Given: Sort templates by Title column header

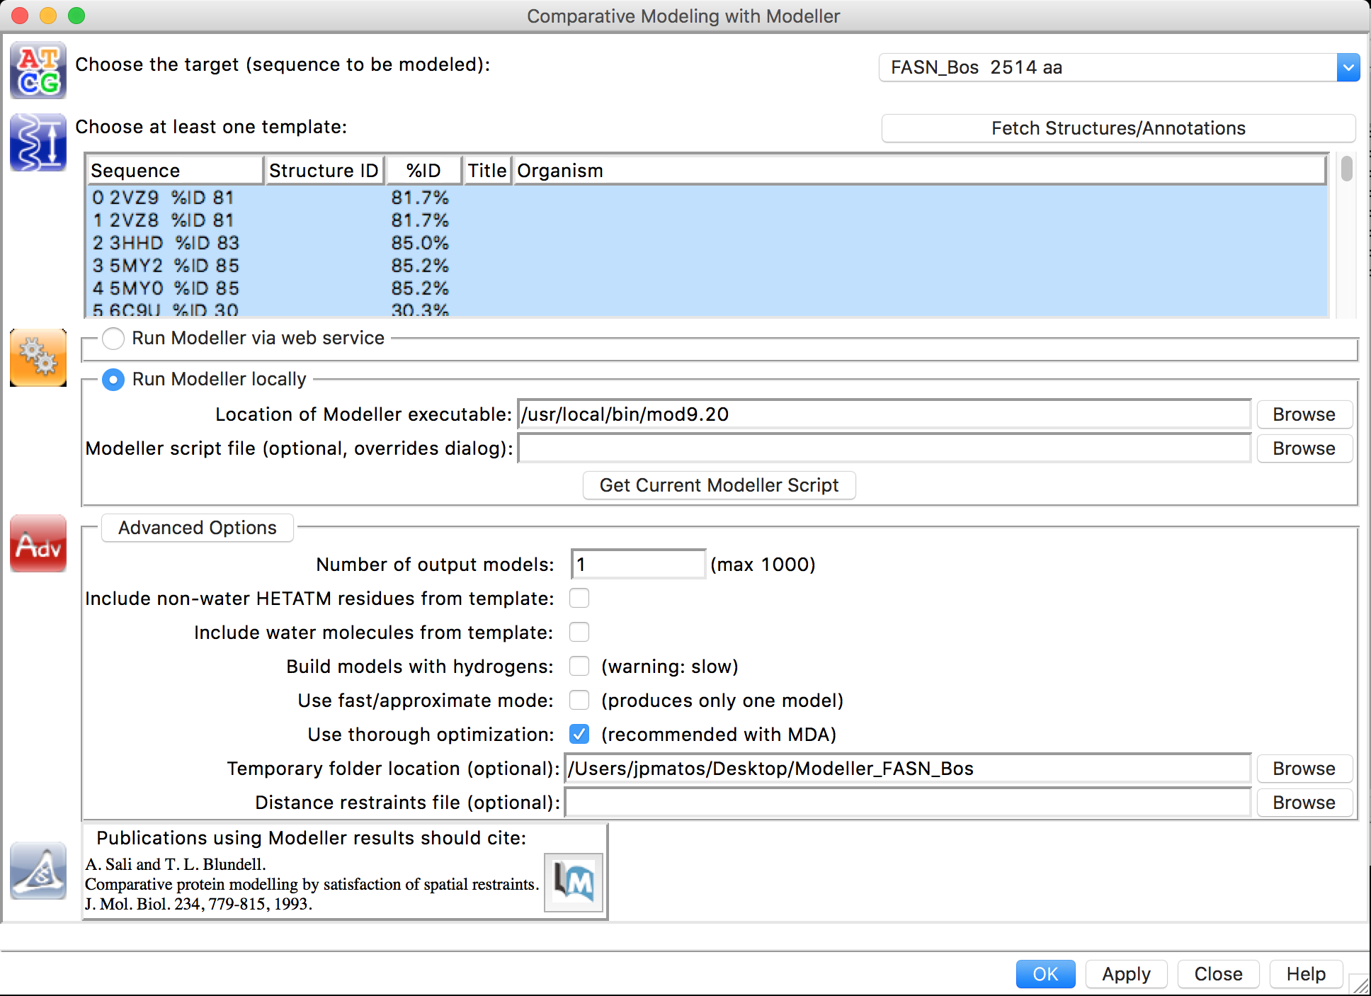Looking at the screenshot, I should point(487,171).
